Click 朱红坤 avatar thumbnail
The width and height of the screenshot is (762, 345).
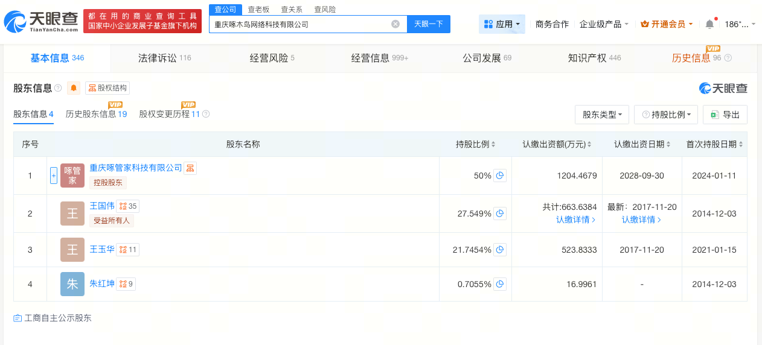coord(72,284)
